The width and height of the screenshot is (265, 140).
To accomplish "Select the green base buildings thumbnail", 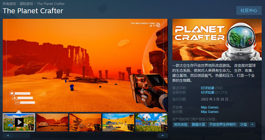I will click(x=152, y=122).
